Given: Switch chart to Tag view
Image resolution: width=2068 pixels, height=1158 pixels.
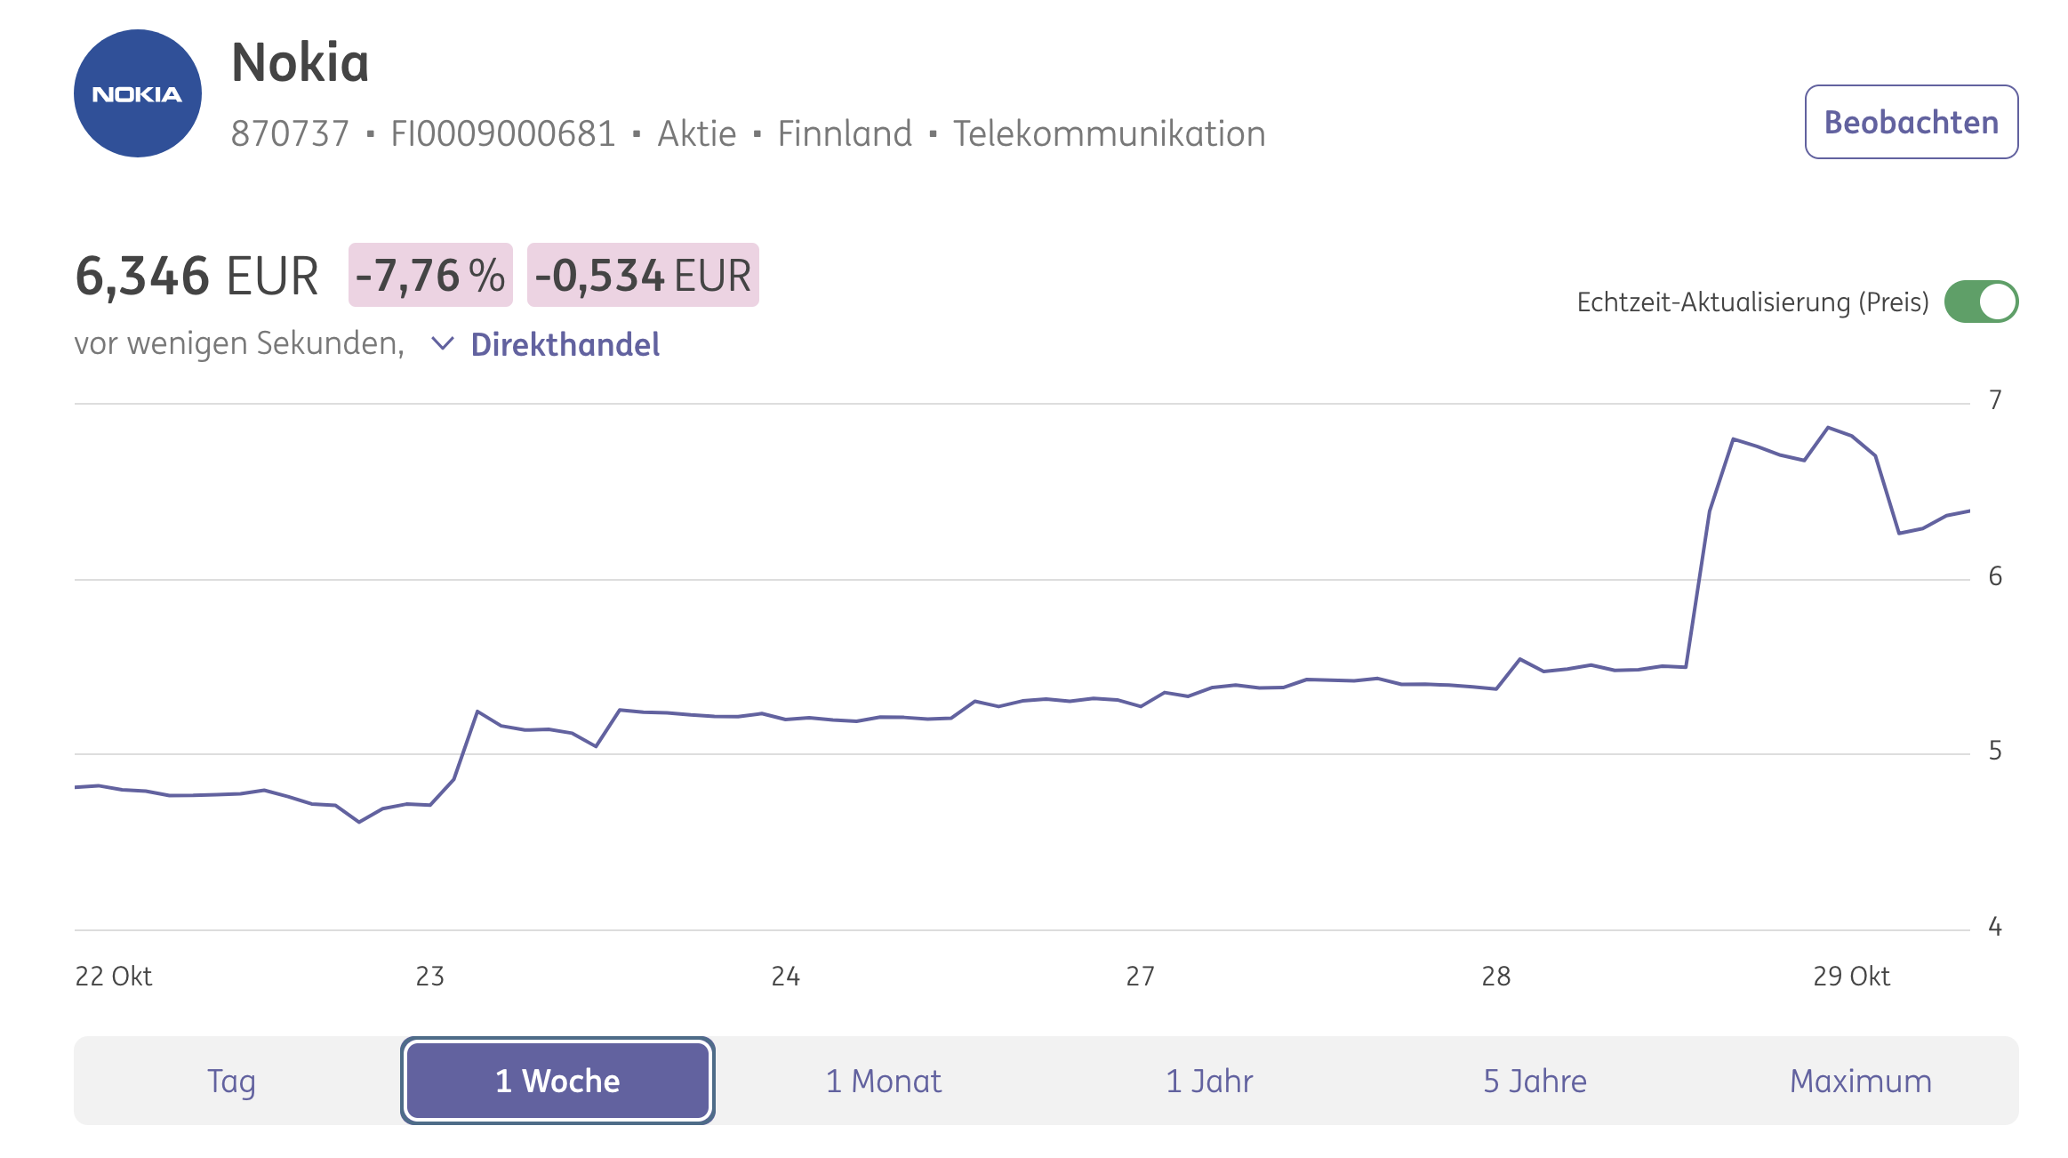Looking at the screenshot, I should (x=231, y=1081).
